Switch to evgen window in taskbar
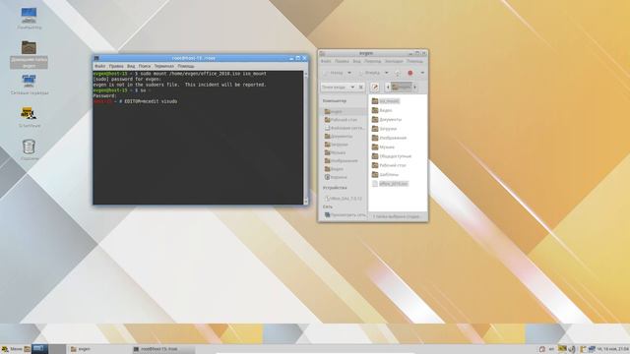 click(x=98, y=349)
